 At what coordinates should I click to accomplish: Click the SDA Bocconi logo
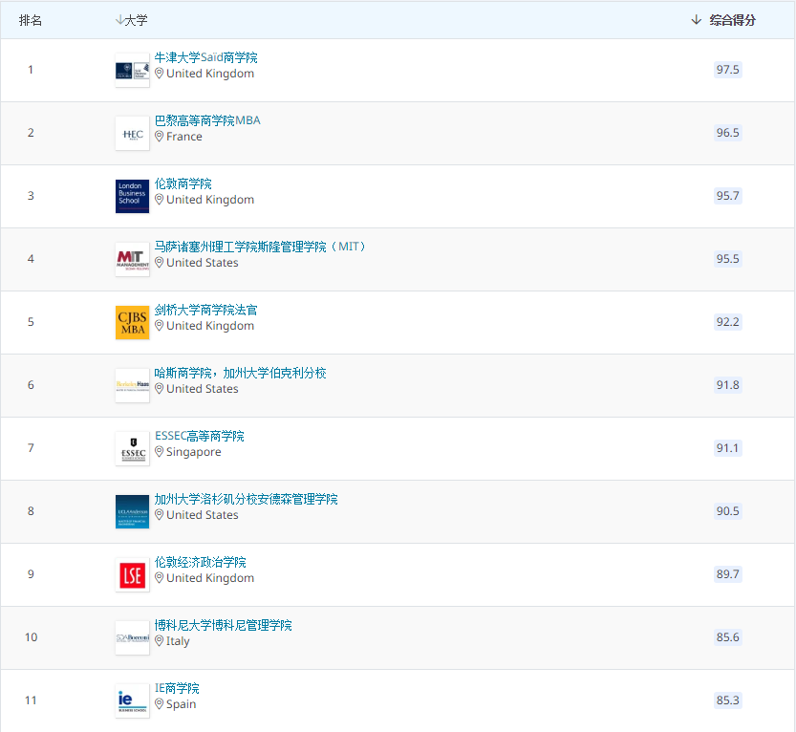click(133, 637)
